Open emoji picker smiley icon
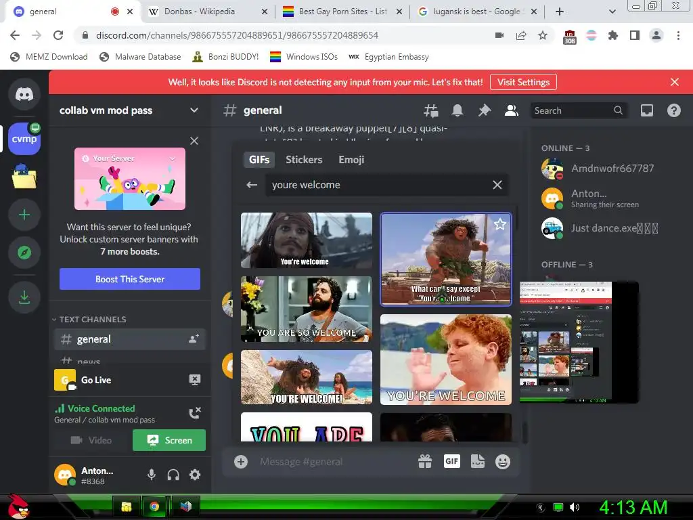Viewport: 693px width, 520px height. pyautogui.click(x=503, y=462)
